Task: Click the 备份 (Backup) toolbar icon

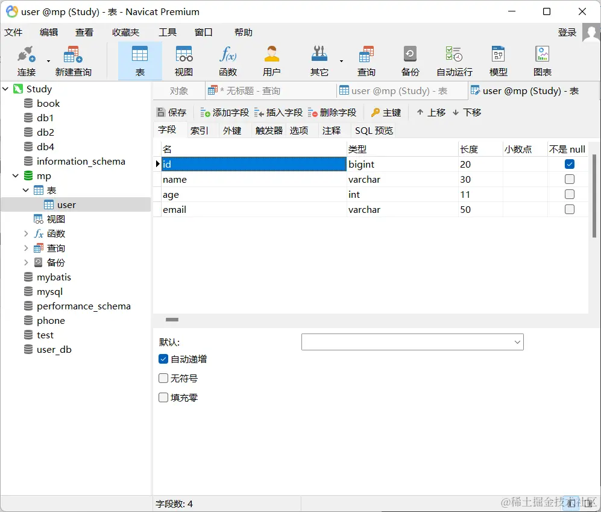Action: point(410,54)
